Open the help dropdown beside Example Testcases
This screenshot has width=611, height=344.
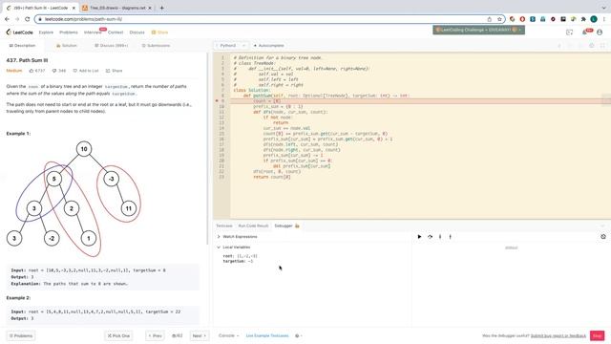coord(299,335)
